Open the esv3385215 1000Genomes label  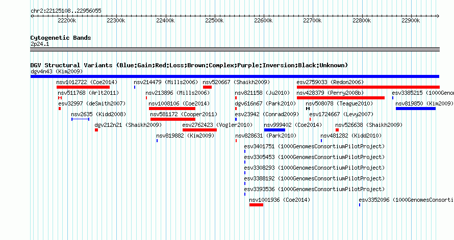coord(423,93)
